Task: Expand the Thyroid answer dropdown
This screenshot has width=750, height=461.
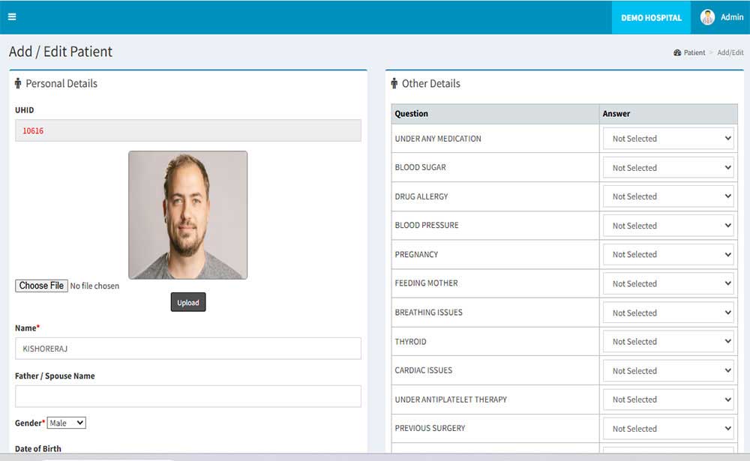Action: [668, 342]
